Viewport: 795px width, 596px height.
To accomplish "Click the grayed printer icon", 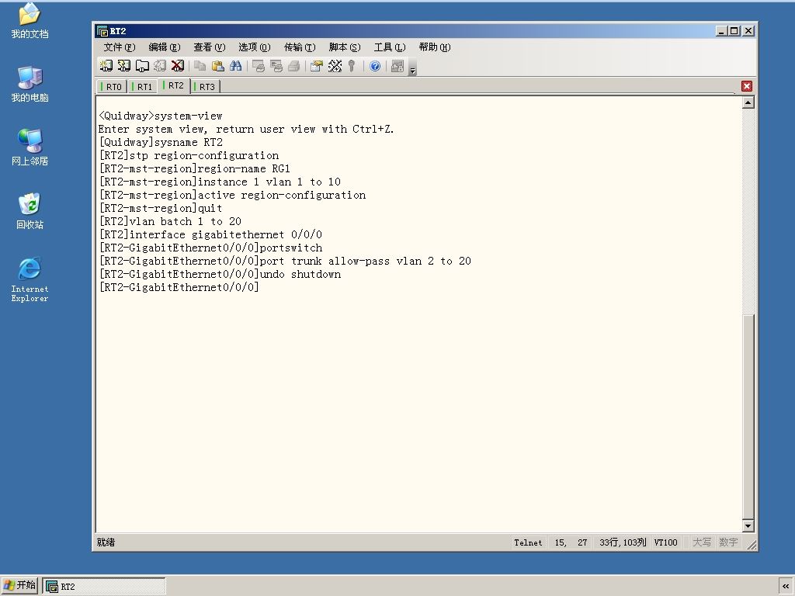I will click(294, 66).
